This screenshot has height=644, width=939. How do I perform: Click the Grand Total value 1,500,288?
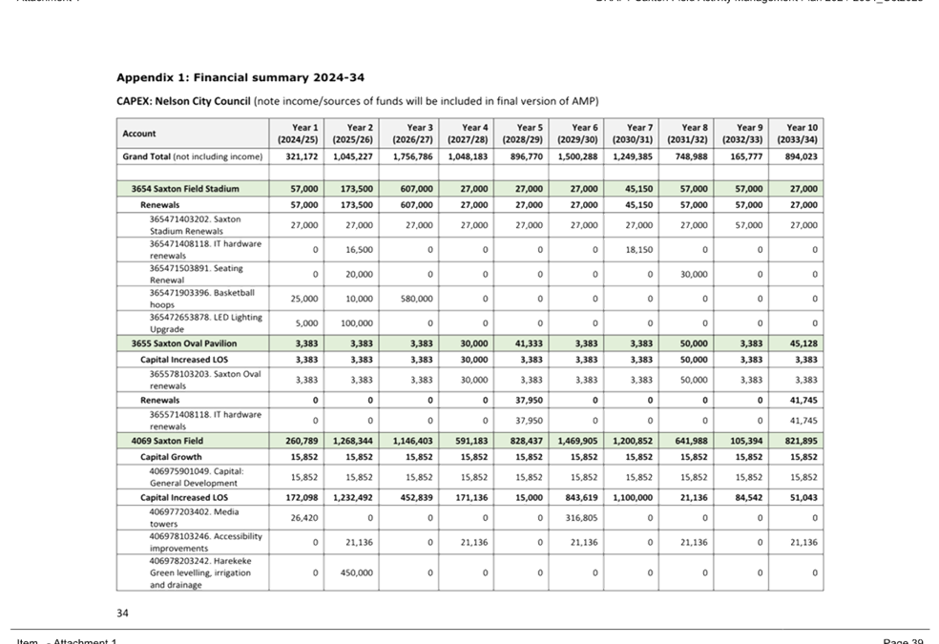point(578,156)
